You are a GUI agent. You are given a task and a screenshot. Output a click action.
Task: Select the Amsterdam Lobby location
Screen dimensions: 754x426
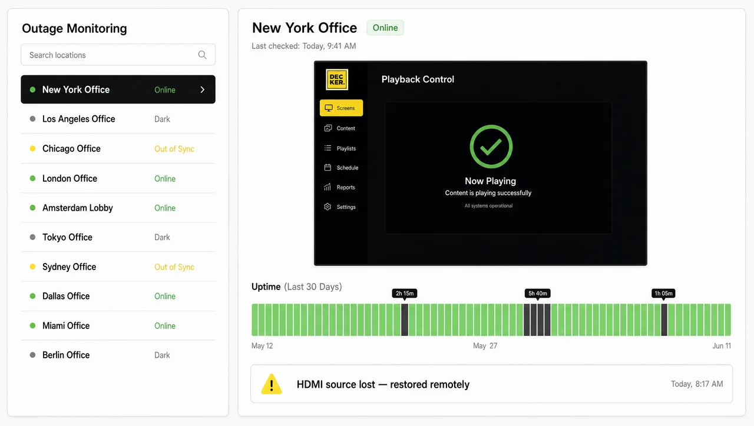pyautogui.click(x=118, y=208)
